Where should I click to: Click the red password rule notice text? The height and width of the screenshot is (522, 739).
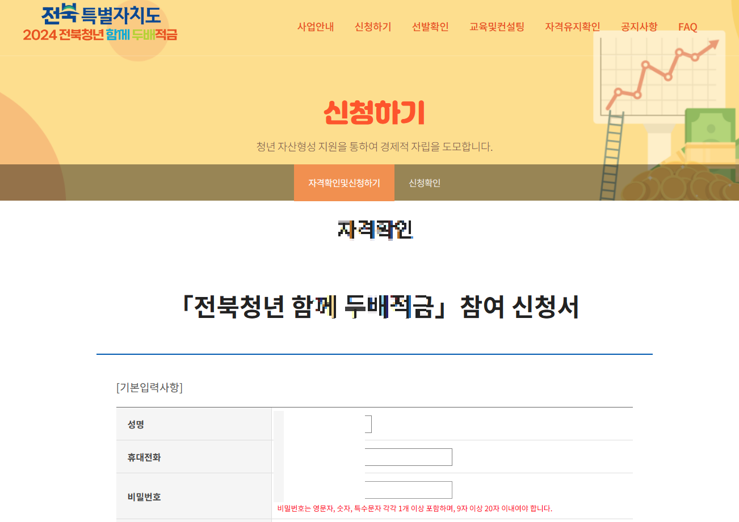415,508
